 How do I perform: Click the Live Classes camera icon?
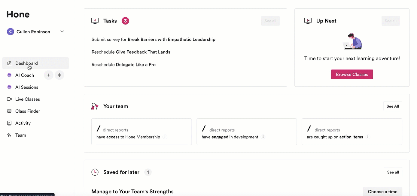pos(9,99)
